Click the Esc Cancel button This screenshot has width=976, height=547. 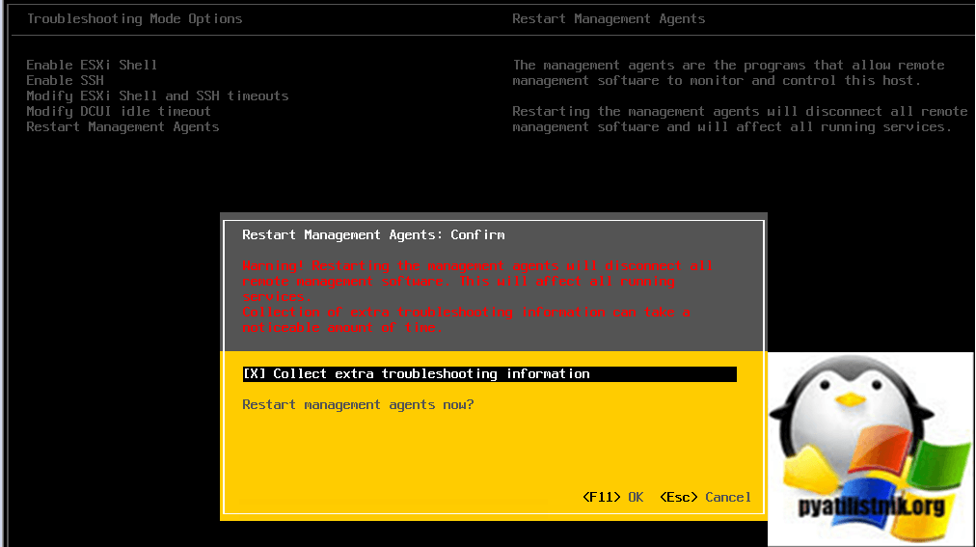pos(705,497)
